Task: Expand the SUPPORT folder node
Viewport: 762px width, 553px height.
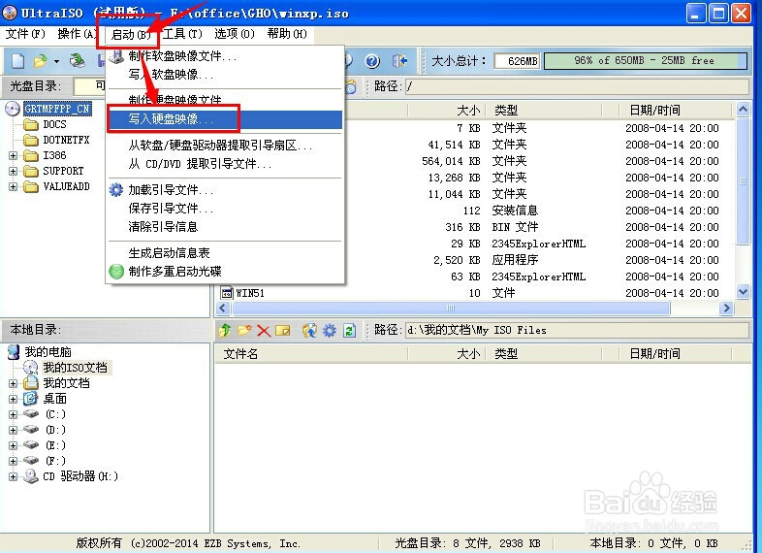Action: pyautogui.click(x=14, y=171)
